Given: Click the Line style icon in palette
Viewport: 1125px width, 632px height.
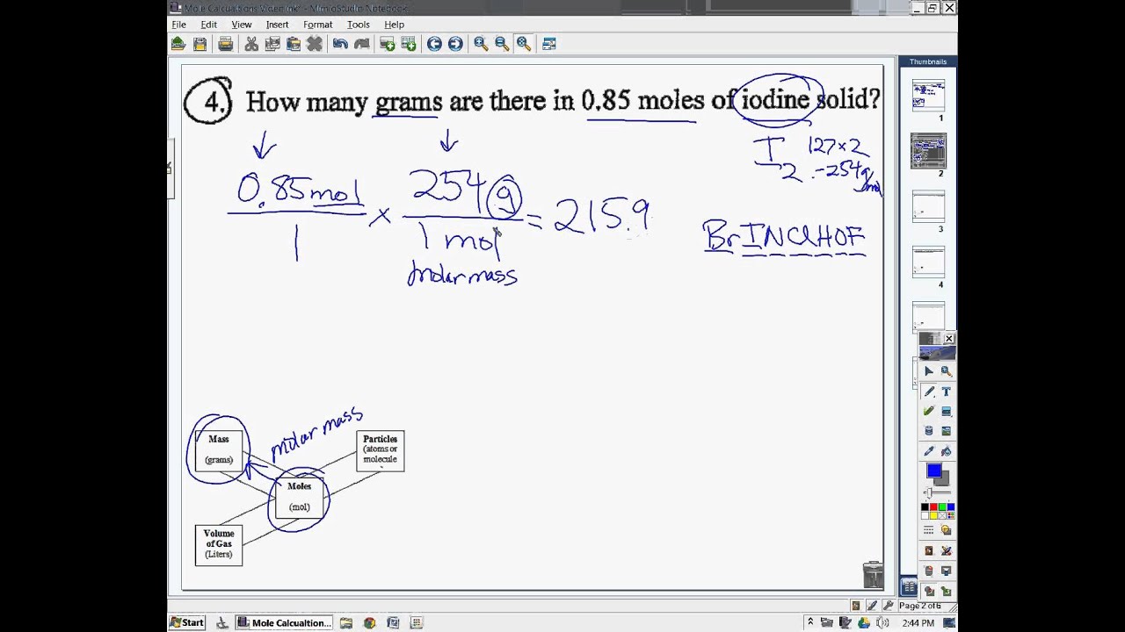Looking at the screenshot, I should 929,529.
